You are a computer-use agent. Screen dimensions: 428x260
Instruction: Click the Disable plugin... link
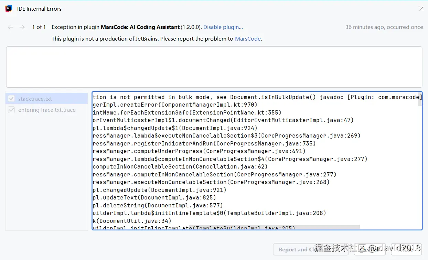click(x=223, y=27)
